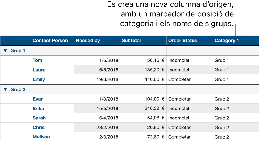259x142 pixels.
Task: Select the subtotal cell 135,20 €
Action: (153, 70)
